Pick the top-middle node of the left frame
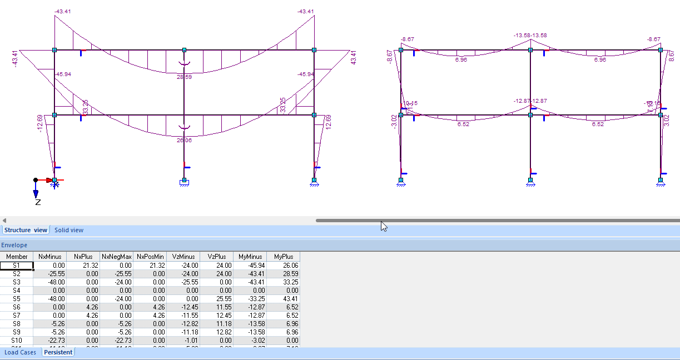This screenshot has width=680, height=360. pyautogui.click(x=184, y=50)
